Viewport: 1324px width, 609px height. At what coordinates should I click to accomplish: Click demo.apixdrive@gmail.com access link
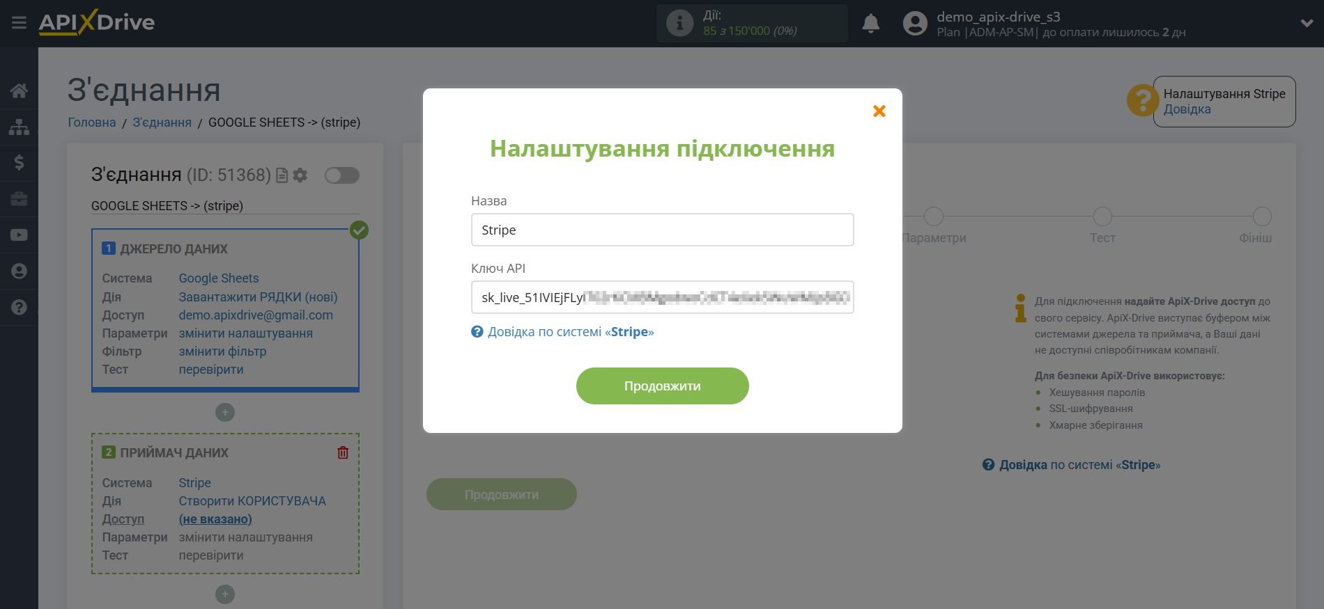point(256,315)
